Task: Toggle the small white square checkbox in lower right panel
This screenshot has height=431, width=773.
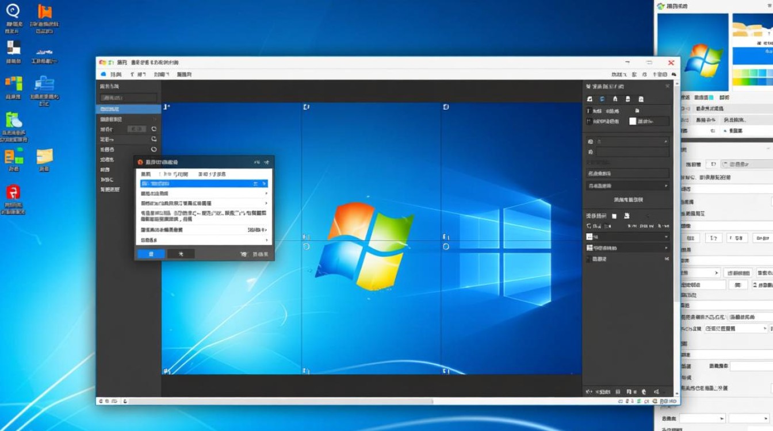Action: [614, 216]
